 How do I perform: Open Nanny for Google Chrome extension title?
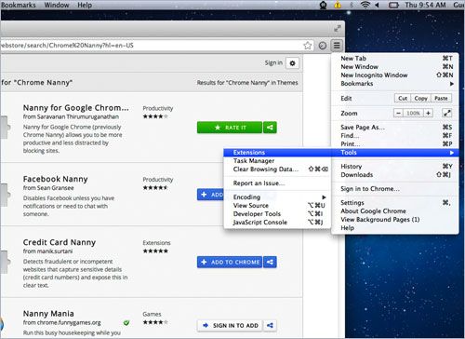75,108
